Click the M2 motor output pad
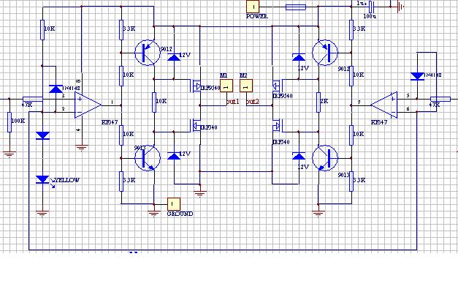This screenshot has height=281, width=458. click(x=246, y=86)
